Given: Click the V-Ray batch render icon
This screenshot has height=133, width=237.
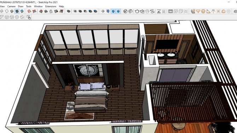Looking at the screenshot, I should 175,11.
